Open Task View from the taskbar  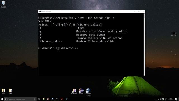click(x=39, y=99)
